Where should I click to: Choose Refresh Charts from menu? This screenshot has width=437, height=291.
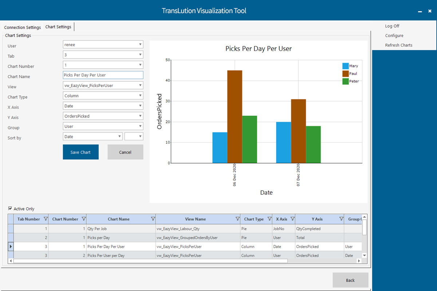coord(399,45)
